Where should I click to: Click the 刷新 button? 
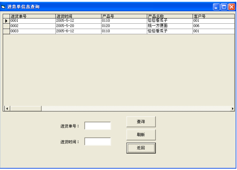141,135
